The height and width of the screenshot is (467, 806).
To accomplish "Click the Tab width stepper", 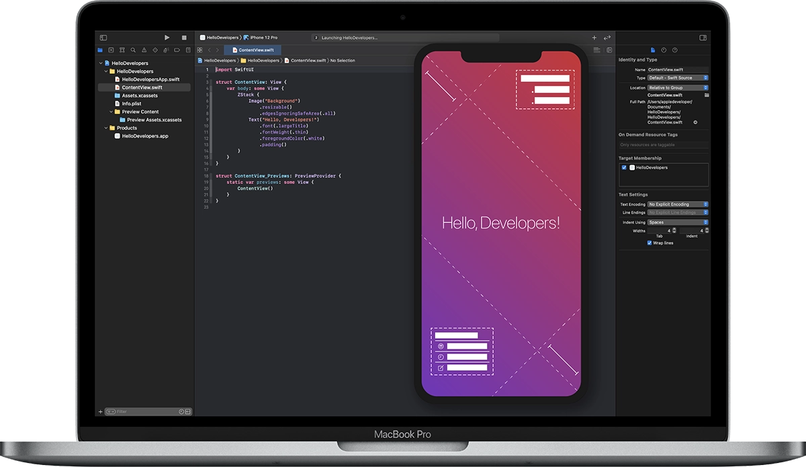I will coord(675,230).
